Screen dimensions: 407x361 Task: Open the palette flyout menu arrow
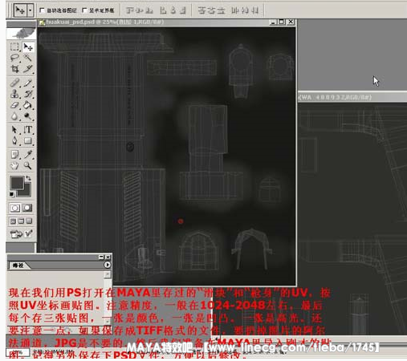click(108, 265)
